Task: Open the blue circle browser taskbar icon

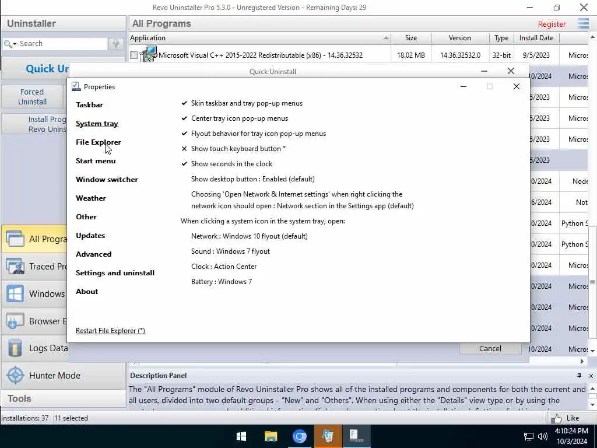Action: click(300, 436)
